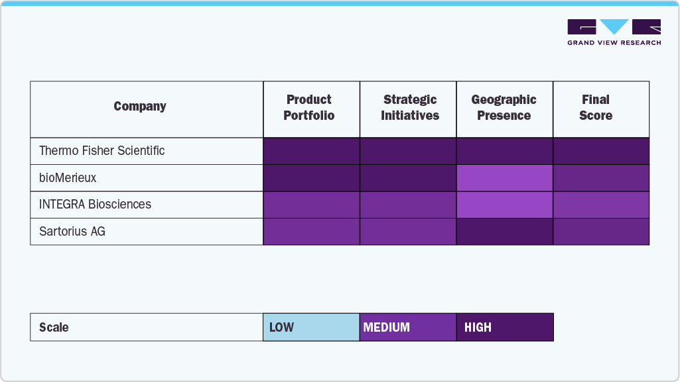The width and height of the screenshot is (680, 382).
Task: Click bioMerieux Geographic Presence score cell
Action: (x=505, y=178)
